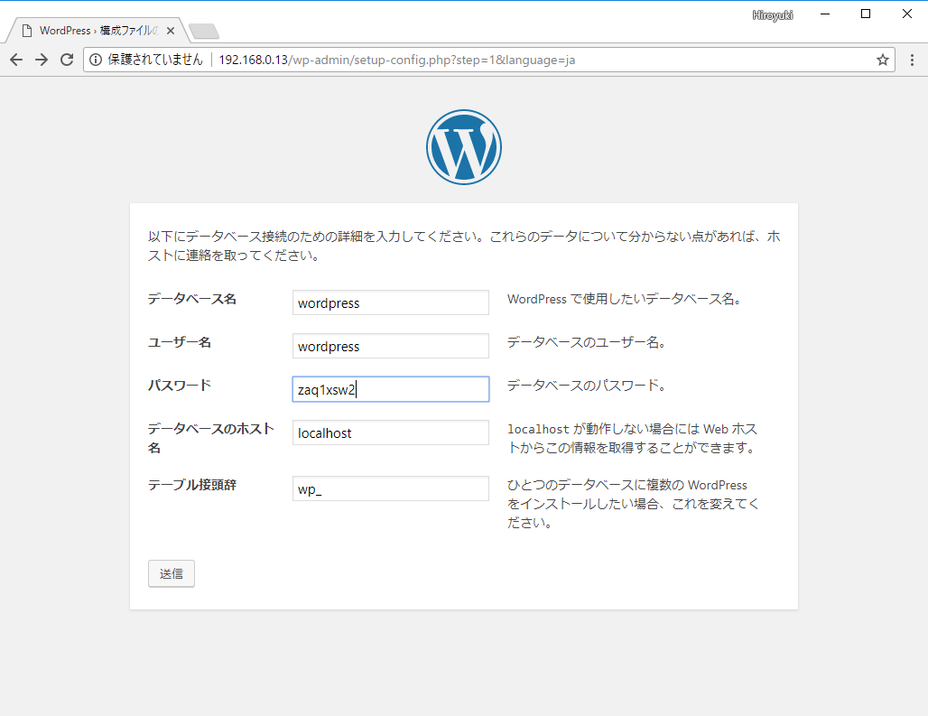Click the description データベースのパスワード
This screenshot has width=928, height=716.
click(x=587, y=386)
